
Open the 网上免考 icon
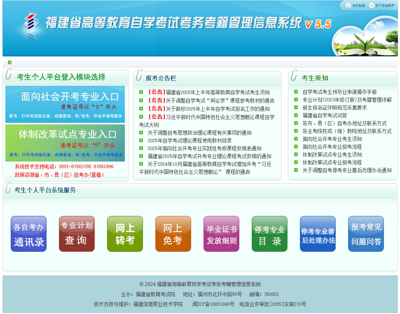(173, 234)
